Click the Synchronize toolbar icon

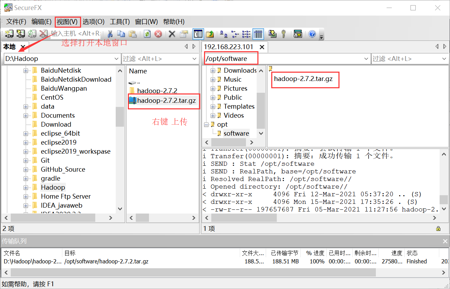[272, 34]
